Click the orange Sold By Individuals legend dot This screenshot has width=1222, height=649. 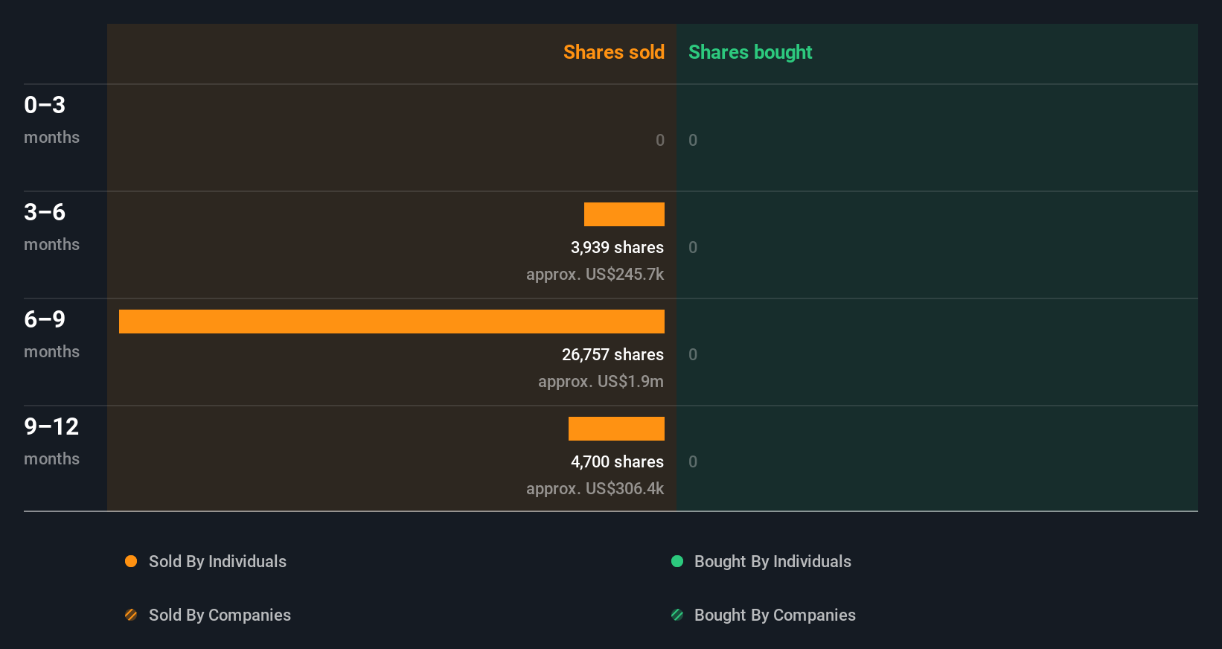click(131, 561)
